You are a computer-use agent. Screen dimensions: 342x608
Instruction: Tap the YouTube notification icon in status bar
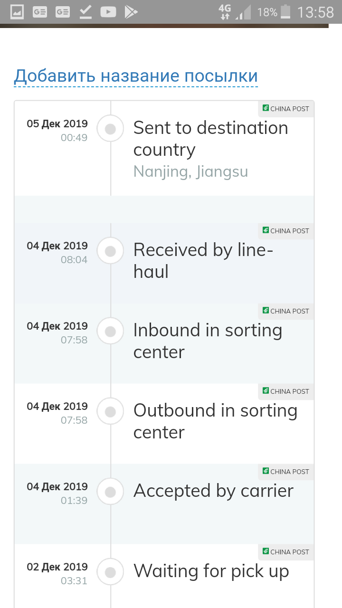click(x=108, y=12)
